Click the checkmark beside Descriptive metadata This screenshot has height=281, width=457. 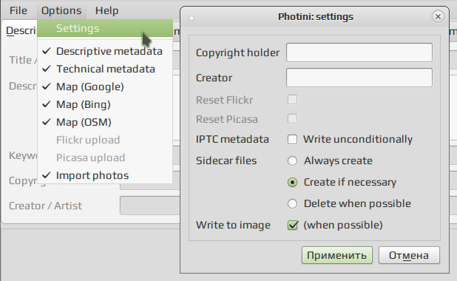(47, 51)
